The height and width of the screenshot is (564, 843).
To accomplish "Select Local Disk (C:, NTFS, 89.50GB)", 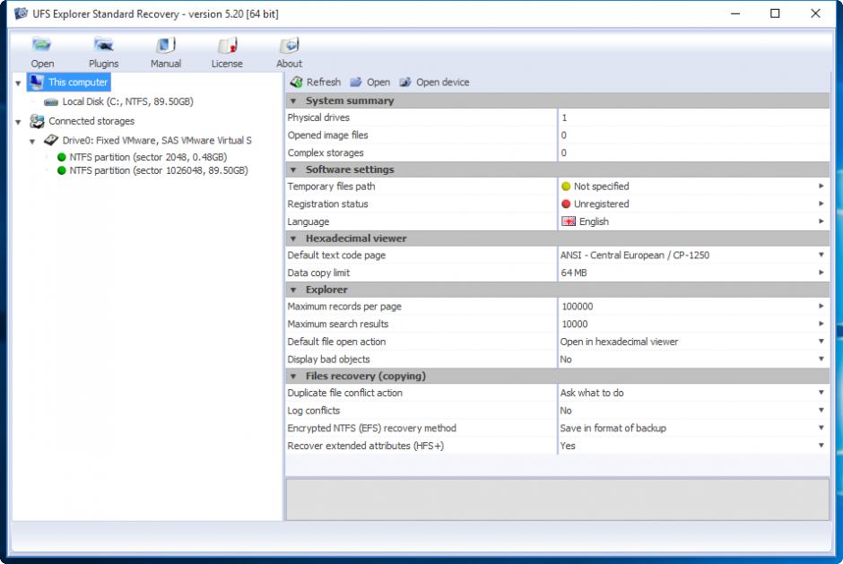I will coord(127,101).
